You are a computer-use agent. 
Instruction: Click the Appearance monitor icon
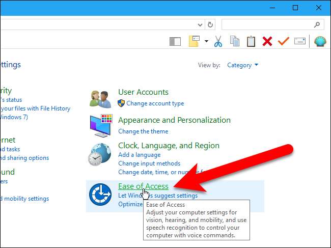(x=101, y=126)
